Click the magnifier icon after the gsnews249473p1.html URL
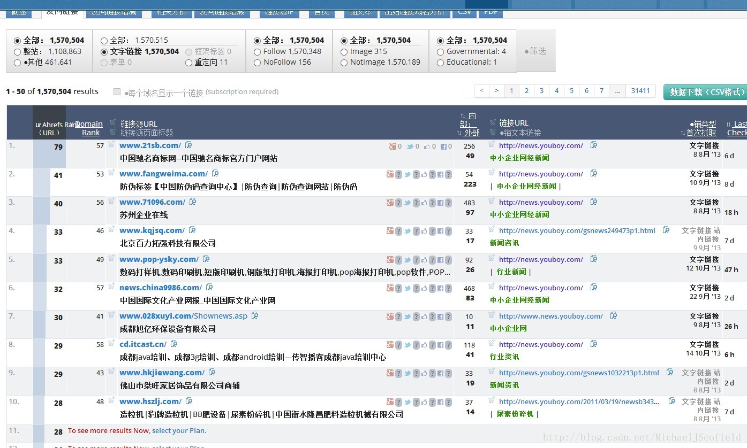747x448 pixels. pyautogui.click(x=666, y=230)
